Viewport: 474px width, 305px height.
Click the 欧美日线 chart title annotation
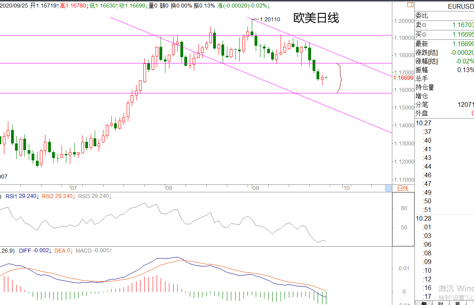[x=316, y=18]
